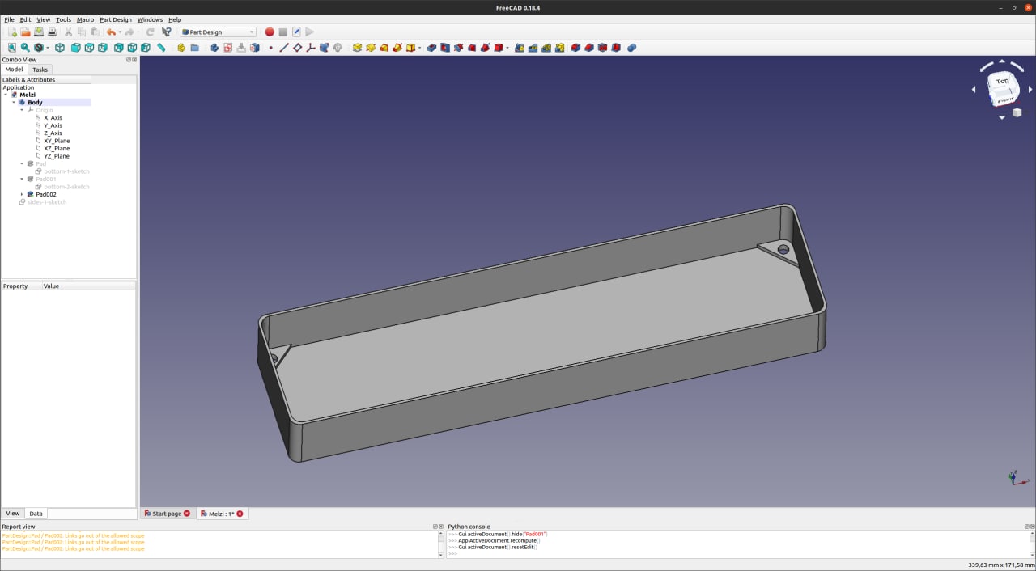1036x571 pixels.
Task: Activate the Measure distance tool
Action: tap(161, 48)
